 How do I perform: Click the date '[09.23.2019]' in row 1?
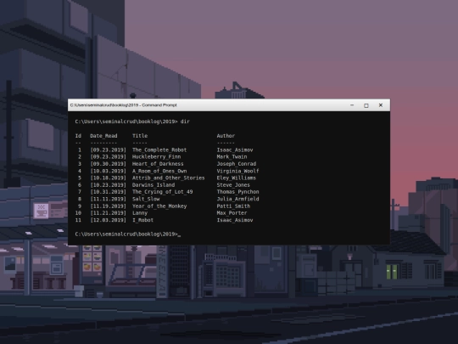108,149
